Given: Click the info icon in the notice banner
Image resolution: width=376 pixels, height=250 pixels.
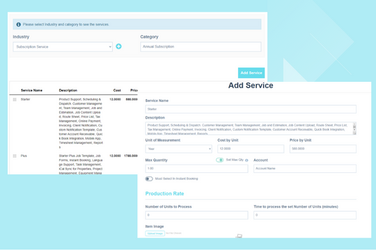Looking at the screenshot, I should 19,24.
